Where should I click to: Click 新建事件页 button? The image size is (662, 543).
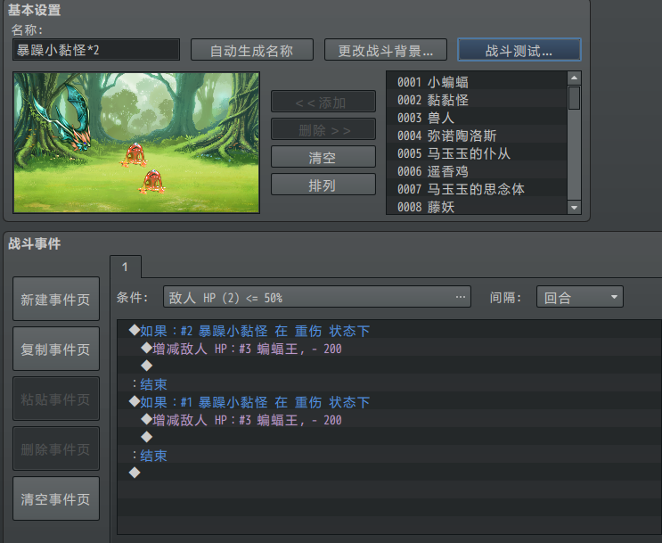point(56,300)
